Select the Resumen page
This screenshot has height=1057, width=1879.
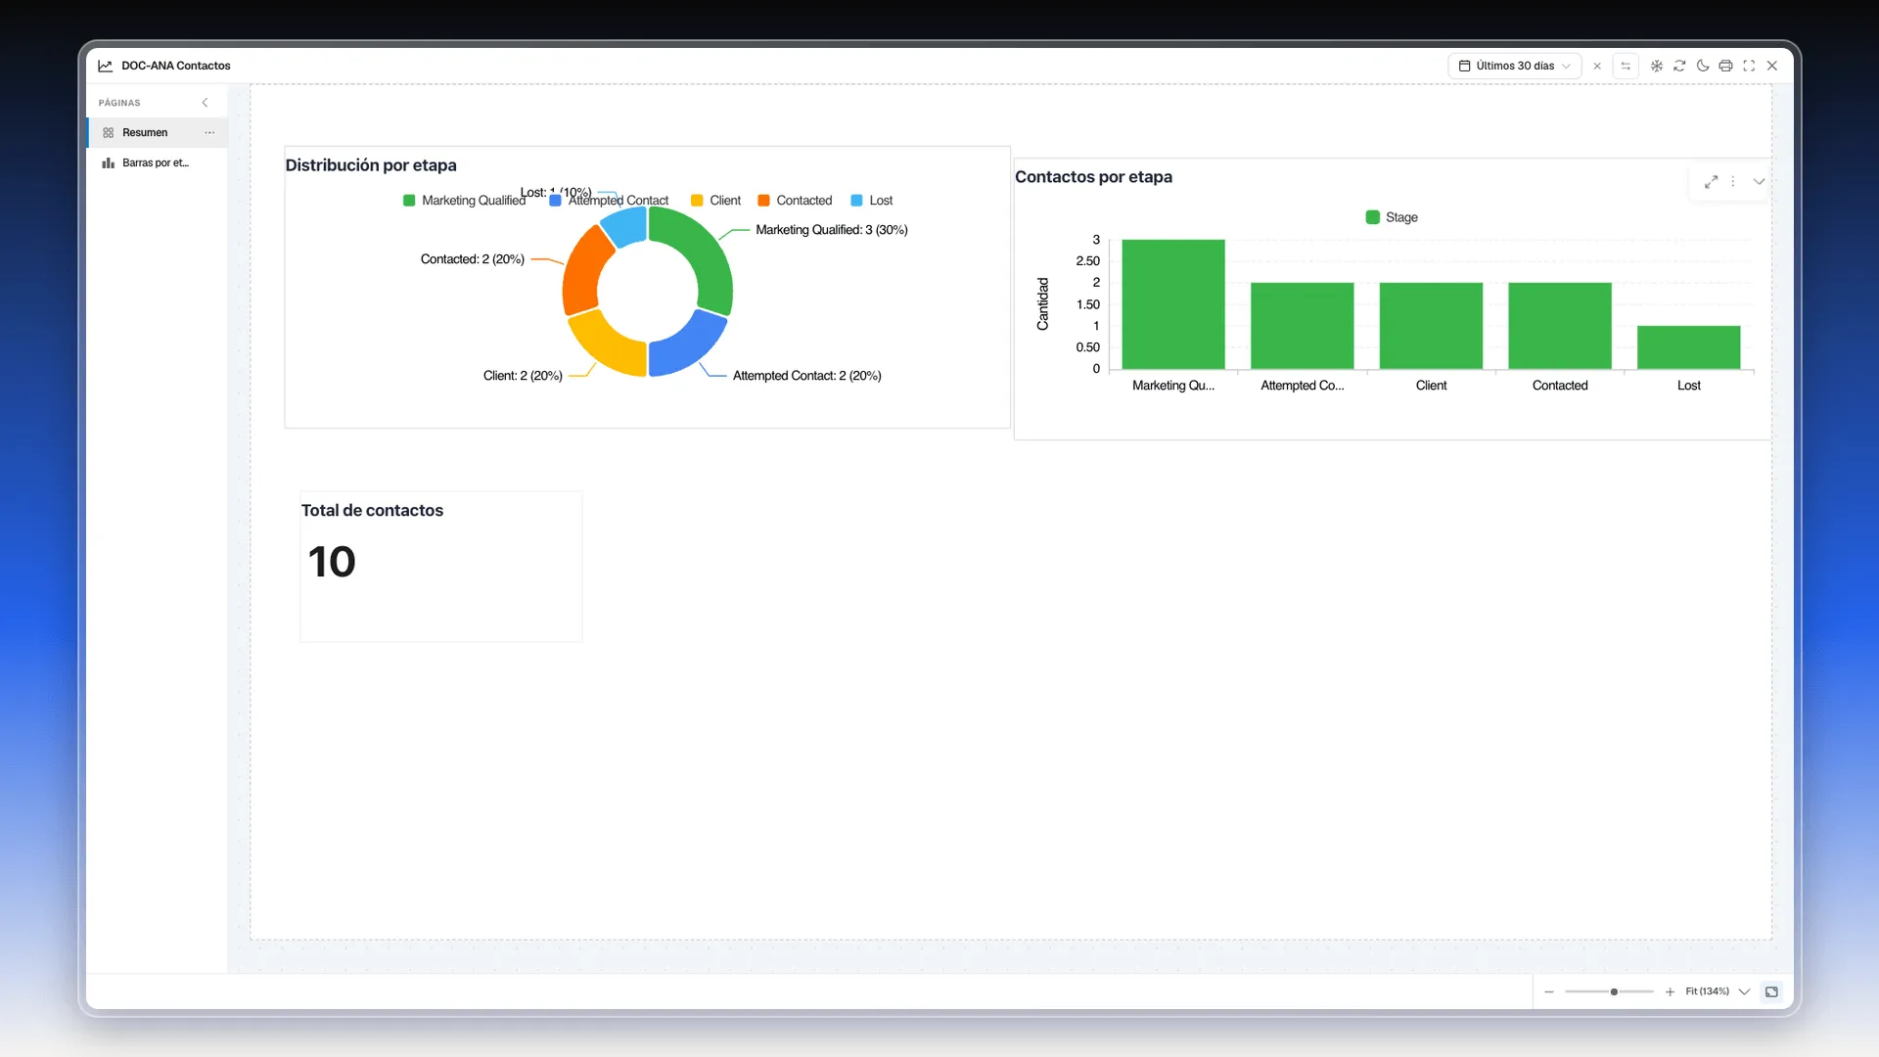[x=157, y=132]
